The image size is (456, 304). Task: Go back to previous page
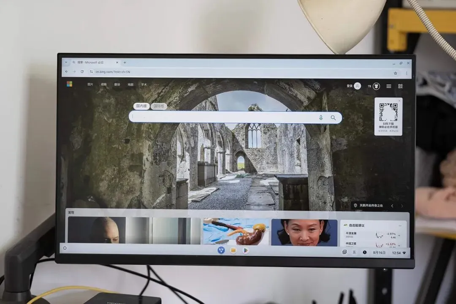tap(67, 71)
